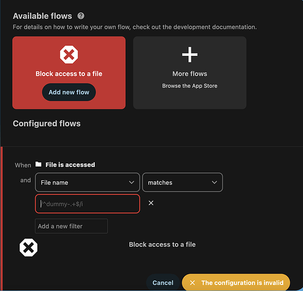The width and height of the screenshot is (303, 291).
Task: Click the folder icon beside File is accessed
Action: click(38, 164)
